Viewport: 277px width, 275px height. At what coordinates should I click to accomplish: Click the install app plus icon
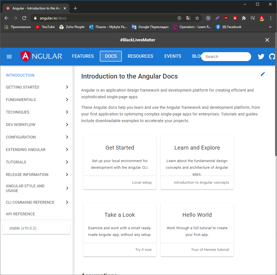click(x=179, y=18)
